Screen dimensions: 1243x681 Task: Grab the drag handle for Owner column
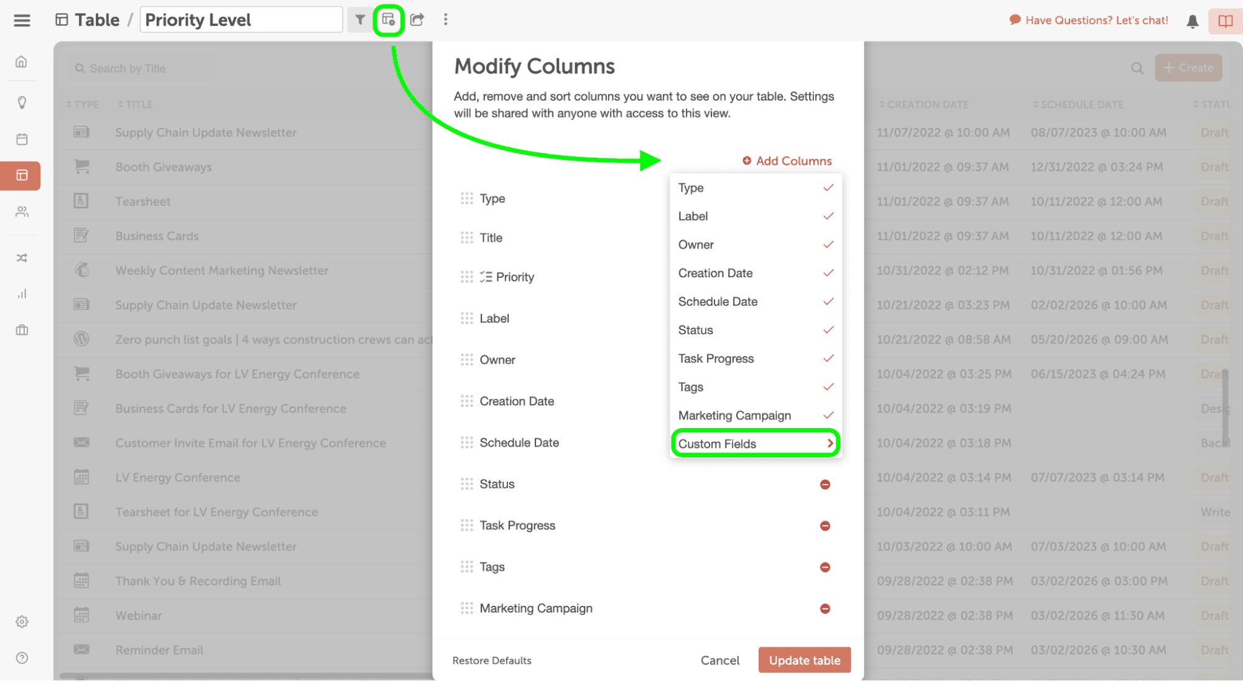(x=466, y=360)
